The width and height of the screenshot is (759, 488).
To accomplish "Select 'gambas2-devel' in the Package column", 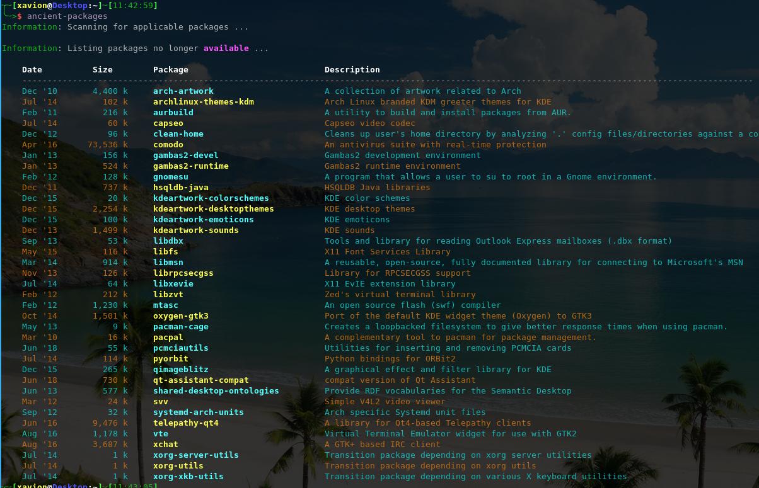I will [186, 155].
